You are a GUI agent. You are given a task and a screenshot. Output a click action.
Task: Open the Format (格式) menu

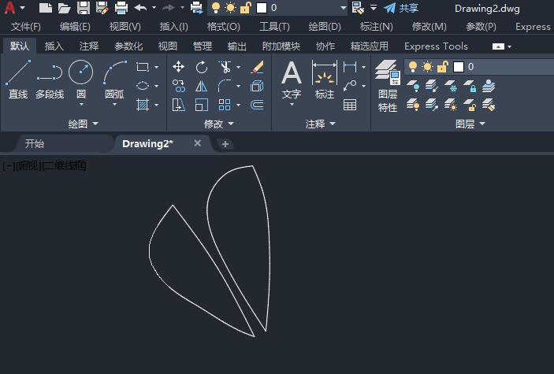223,27
